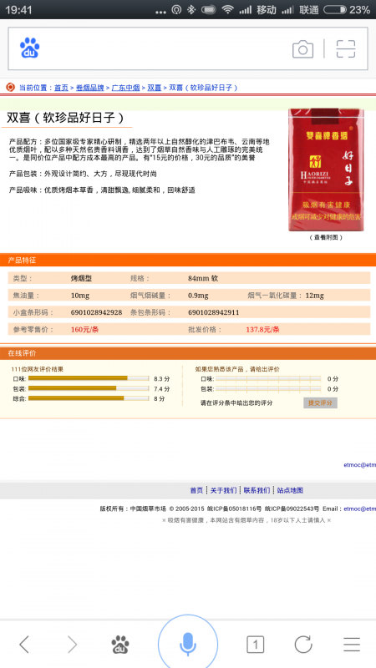The image size is (376, 668).
Task: Open the hamburger menu in bottom bar
Action: click(x=352, y=645)
